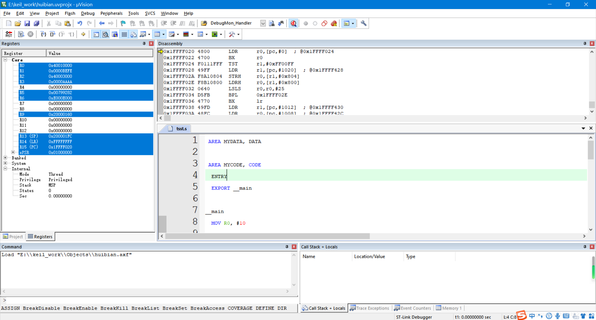Viewport: 596px width, 320px height.
Task: Click the Show Next Statement yellow arrow
Action: coord(83,34)
